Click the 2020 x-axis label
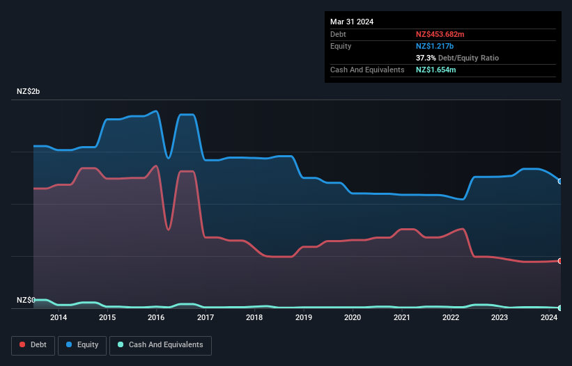Viewport: 572px width, 366px height. coord(353,317)
